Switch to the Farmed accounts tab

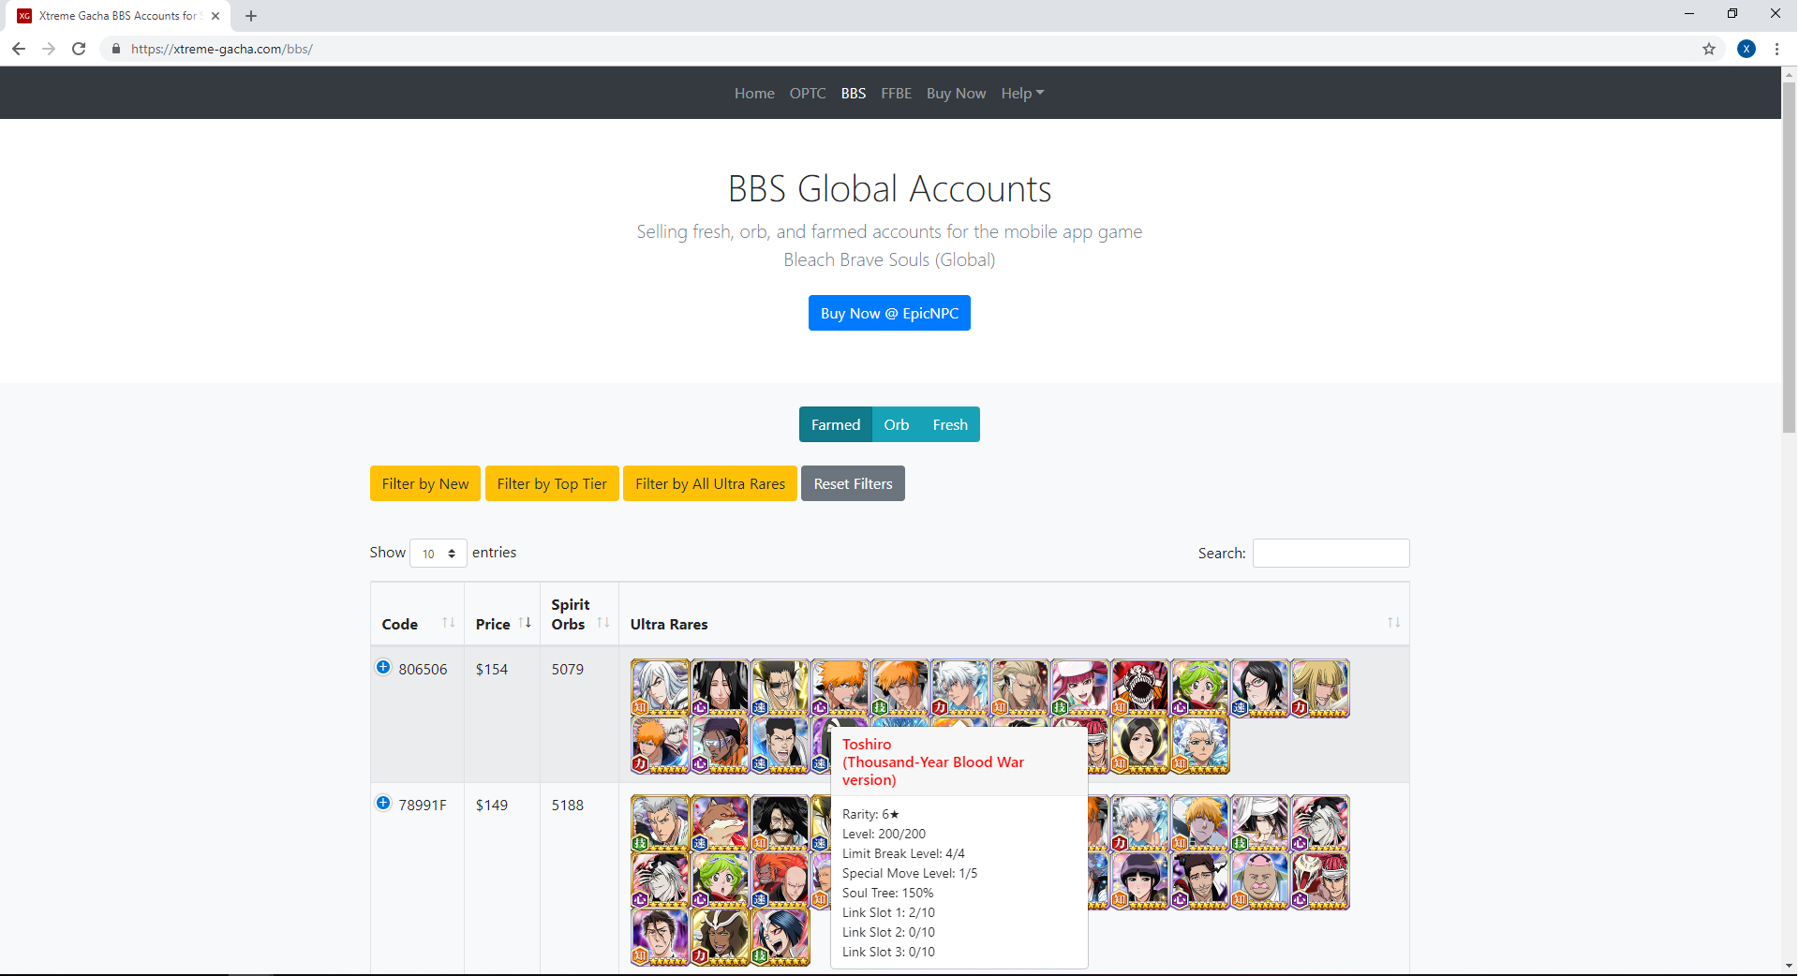tap(836, 424)
